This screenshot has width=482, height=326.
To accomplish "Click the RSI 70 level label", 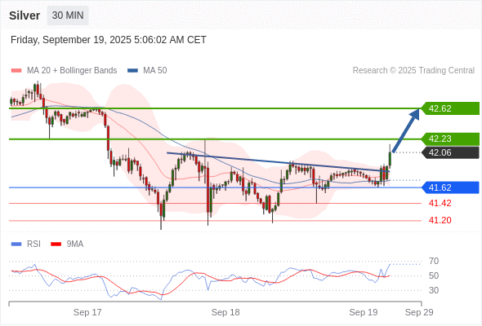I will tap(434, 262).
